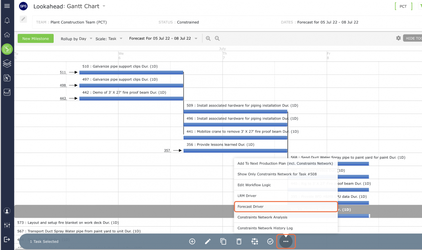Click the workflow network icon in bottom toolbar
This screenshot has height=250, width=422.
point(254,241)
